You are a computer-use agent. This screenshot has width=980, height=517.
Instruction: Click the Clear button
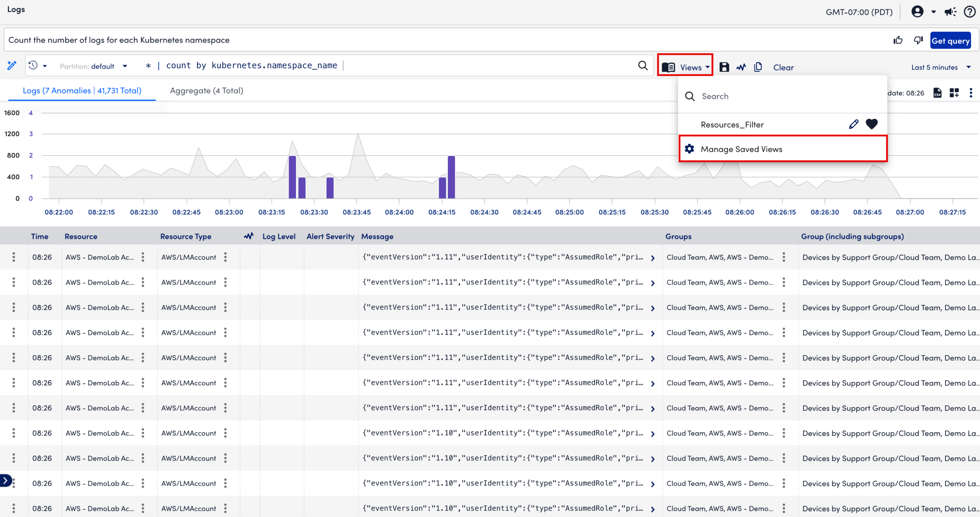783,67
